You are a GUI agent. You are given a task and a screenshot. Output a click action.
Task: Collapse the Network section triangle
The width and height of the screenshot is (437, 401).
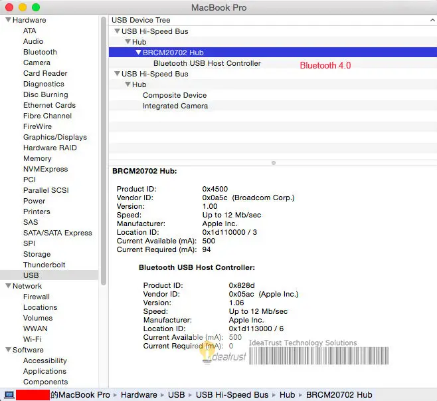[x=9, y=286]
